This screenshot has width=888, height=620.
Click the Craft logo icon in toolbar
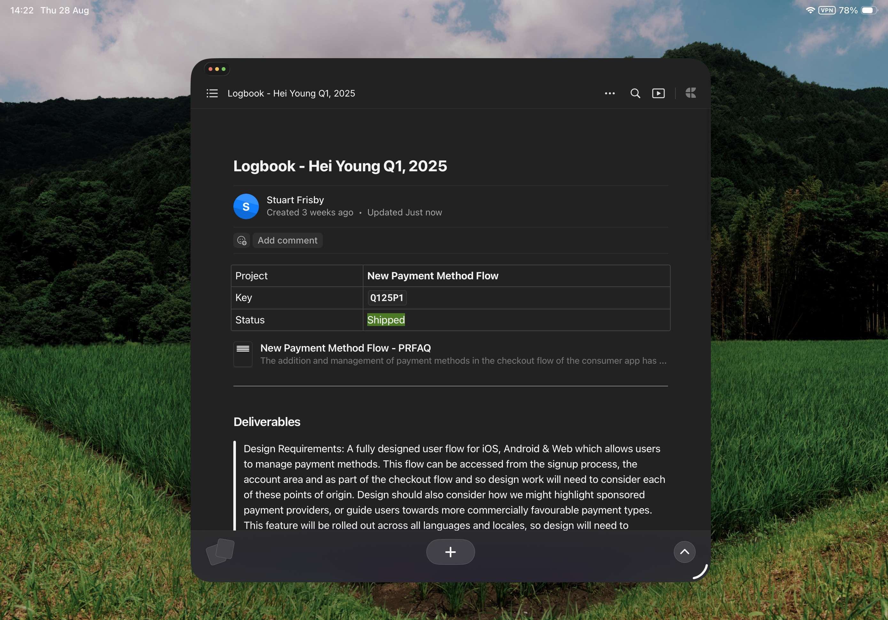coord(690,93)
